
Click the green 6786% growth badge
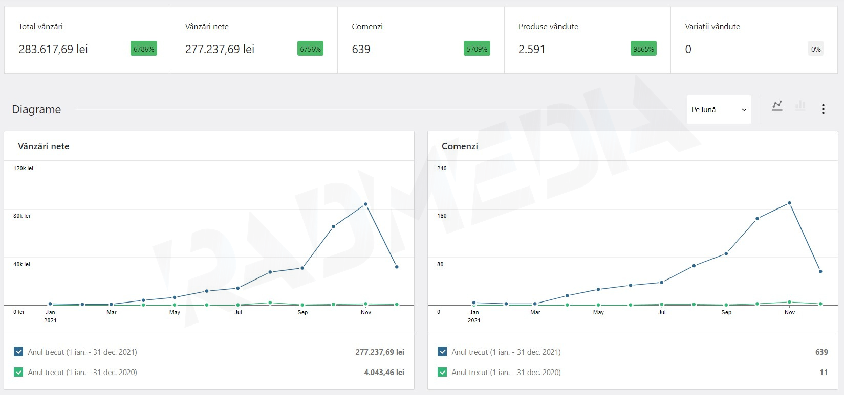coord(144,49)
